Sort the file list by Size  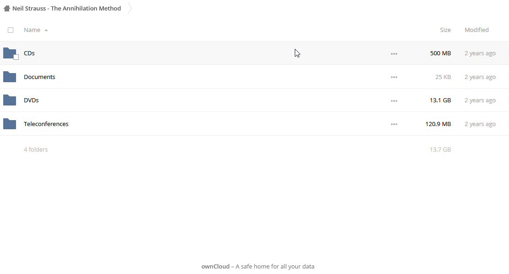pos(445,30)
